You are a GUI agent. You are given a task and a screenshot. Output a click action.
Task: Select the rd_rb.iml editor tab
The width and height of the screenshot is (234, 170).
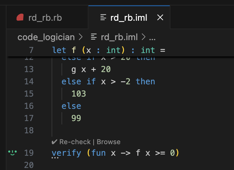[128, 18]
